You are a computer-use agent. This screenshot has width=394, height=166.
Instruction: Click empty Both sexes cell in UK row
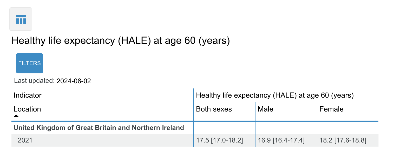point(225,128)
